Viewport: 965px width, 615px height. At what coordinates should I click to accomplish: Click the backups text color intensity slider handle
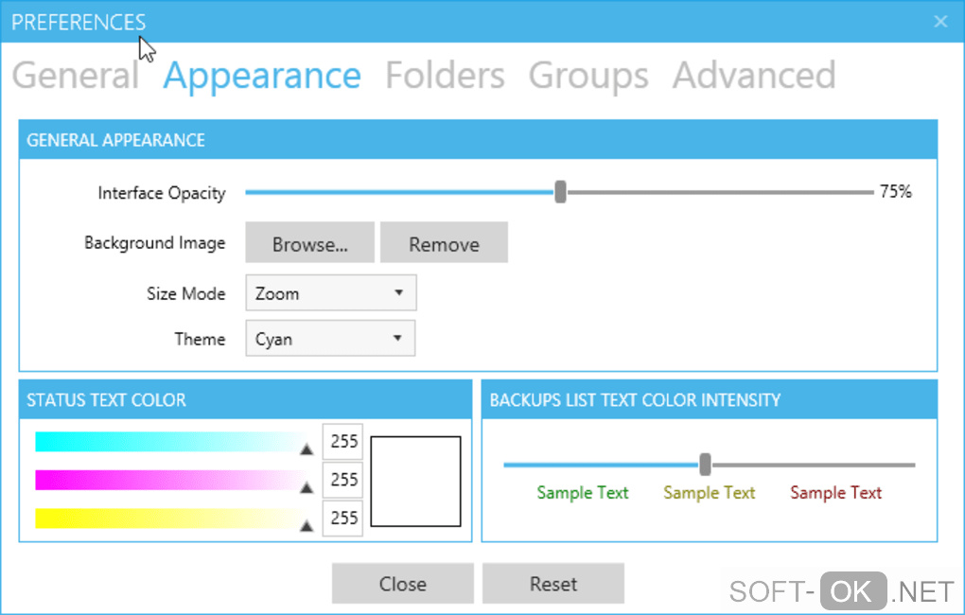(705, 465)
